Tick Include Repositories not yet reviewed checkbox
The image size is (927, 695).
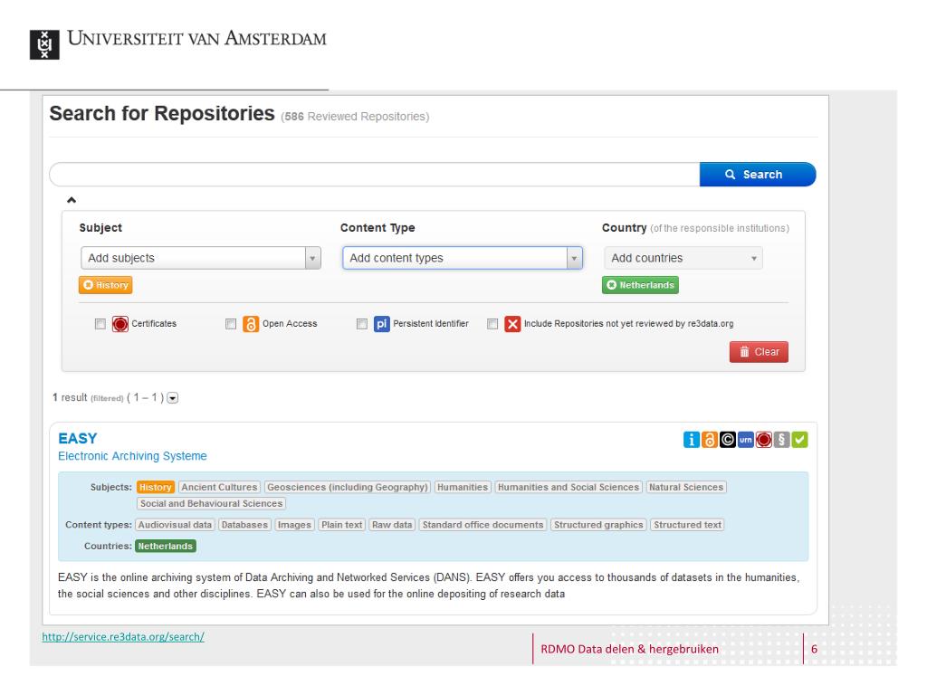(x=492, y=324)
